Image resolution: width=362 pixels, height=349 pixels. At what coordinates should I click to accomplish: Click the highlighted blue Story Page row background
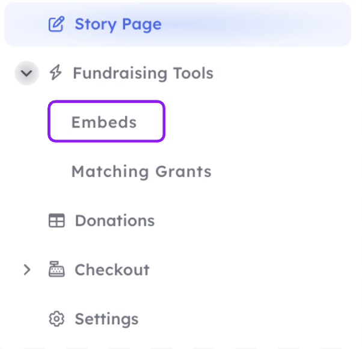tap(177, 24)
